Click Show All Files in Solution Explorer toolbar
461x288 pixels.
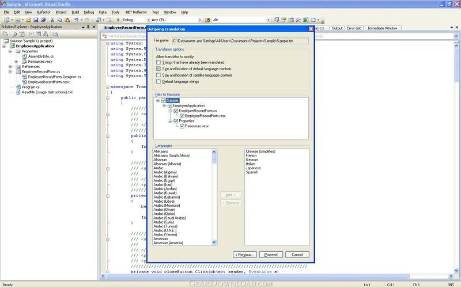pyautogui.click(x=14, y=34)
